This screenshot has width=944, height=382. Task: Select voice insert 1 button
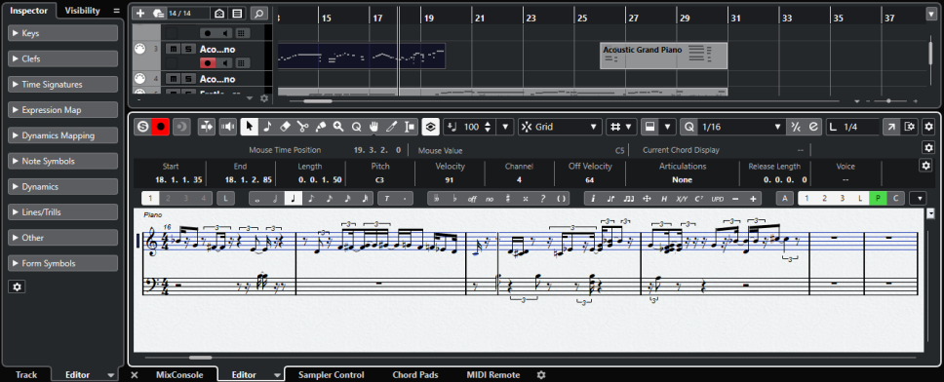tap(150, 199)
